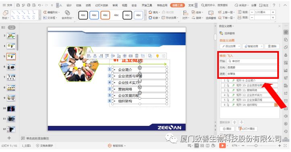Select the Drawing Tools (绘图工具) tab
Screen dimensions: 291x152
point(177,5)
